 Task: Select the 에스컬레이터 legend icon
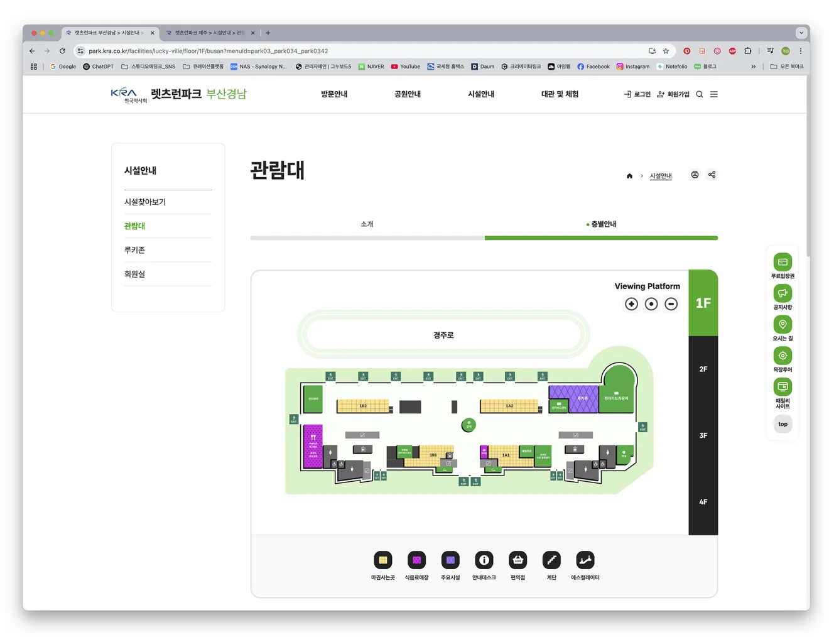[x=585, y=560]
